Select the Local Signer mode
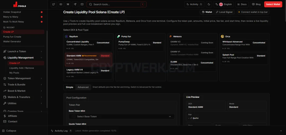The image size is (286, 135). 224,12
